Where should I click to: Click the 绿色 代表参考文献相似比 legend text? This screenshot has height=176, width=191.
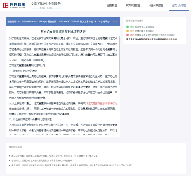142,27
